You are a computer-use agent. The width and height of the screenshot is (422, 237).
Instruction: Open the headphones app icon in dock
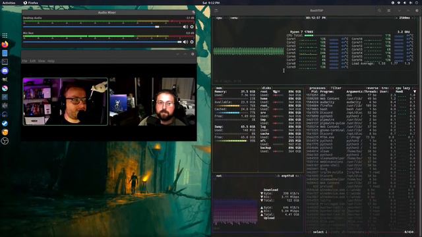pos(5,115)
